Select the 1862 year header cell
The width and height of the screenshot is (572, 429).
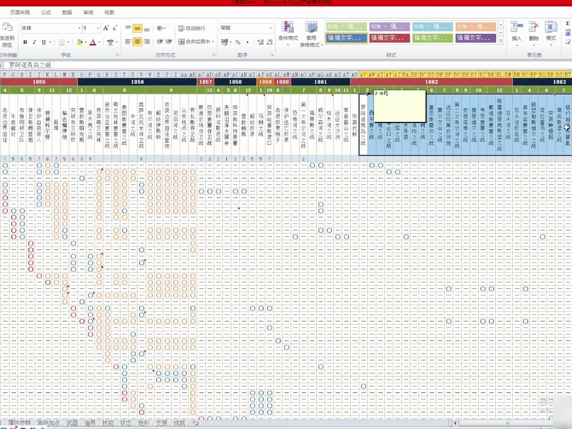[431, 82]
